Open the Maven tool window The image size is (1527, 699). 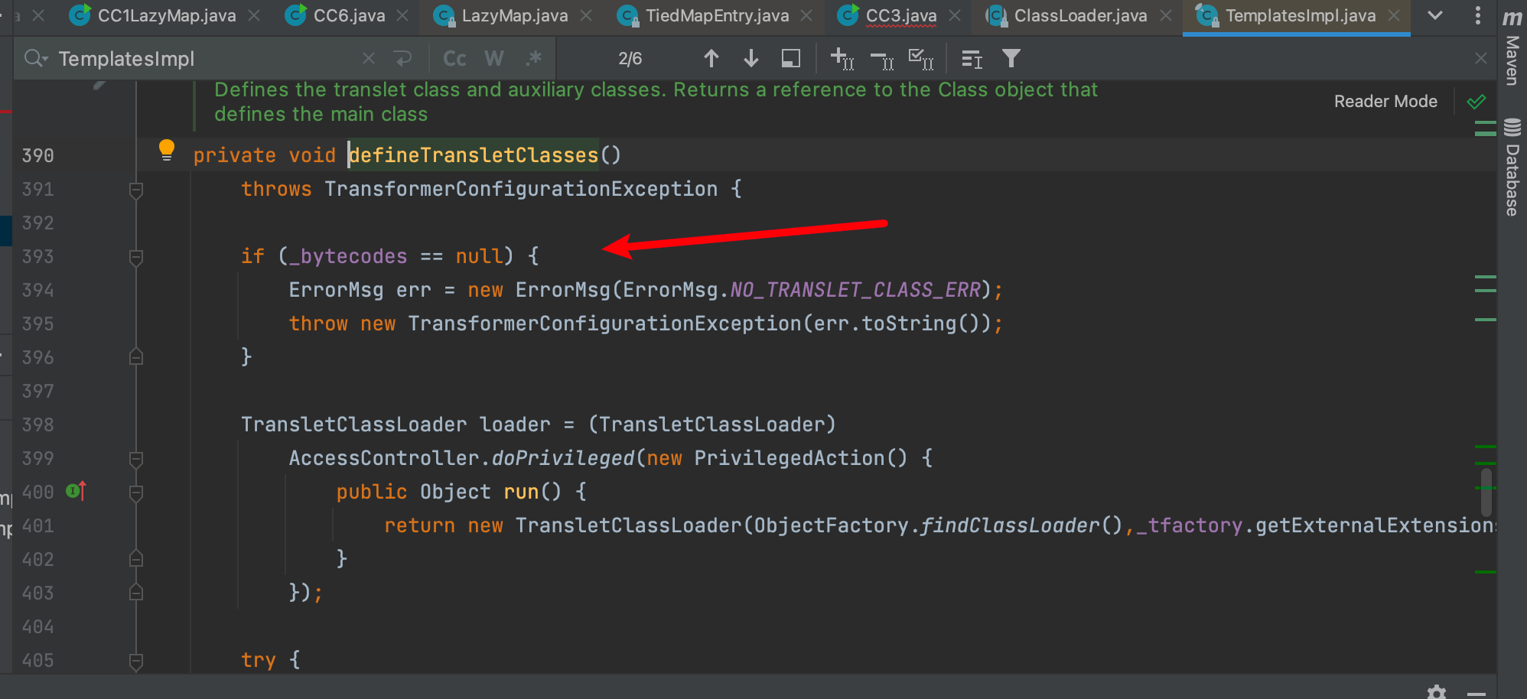pyautogui.click(x=1512, y=47)
